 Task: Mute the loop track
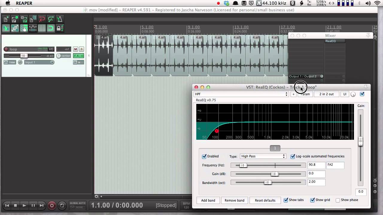coord(75,49)
